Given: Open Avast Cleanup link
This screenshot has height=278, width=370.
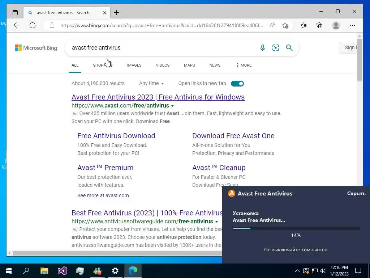Looking at the screenshot, I should pos(219,168).
